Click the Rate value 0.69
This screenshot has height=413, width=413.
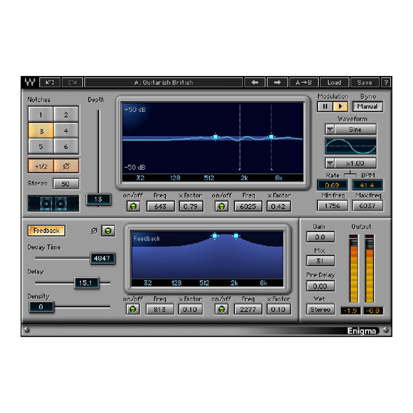[332, 185]
